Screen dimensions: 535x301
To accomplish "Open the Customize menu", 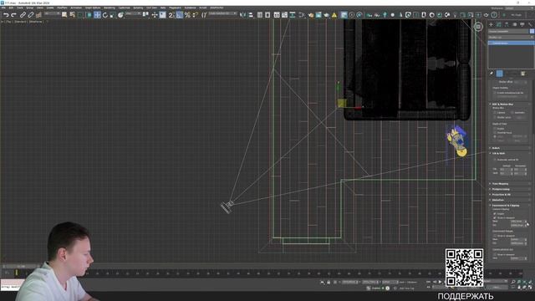I will [125, 8].
